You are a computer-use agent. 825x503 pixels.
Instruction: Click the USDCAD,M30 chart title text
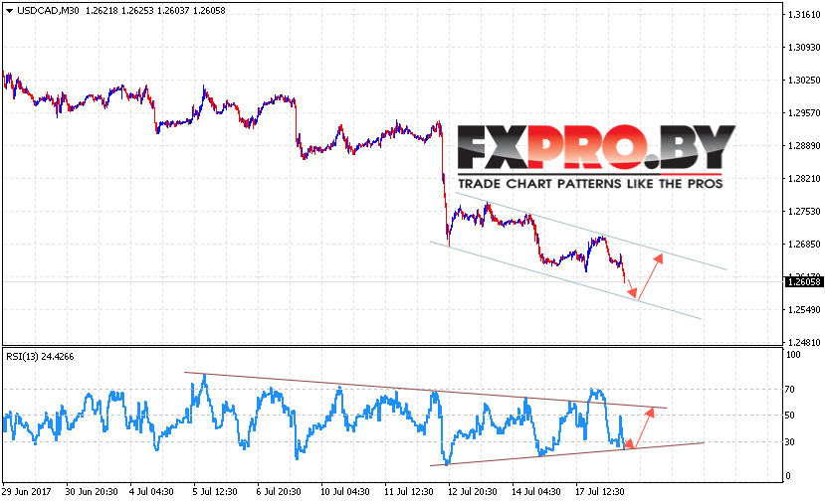pos(48,11)
